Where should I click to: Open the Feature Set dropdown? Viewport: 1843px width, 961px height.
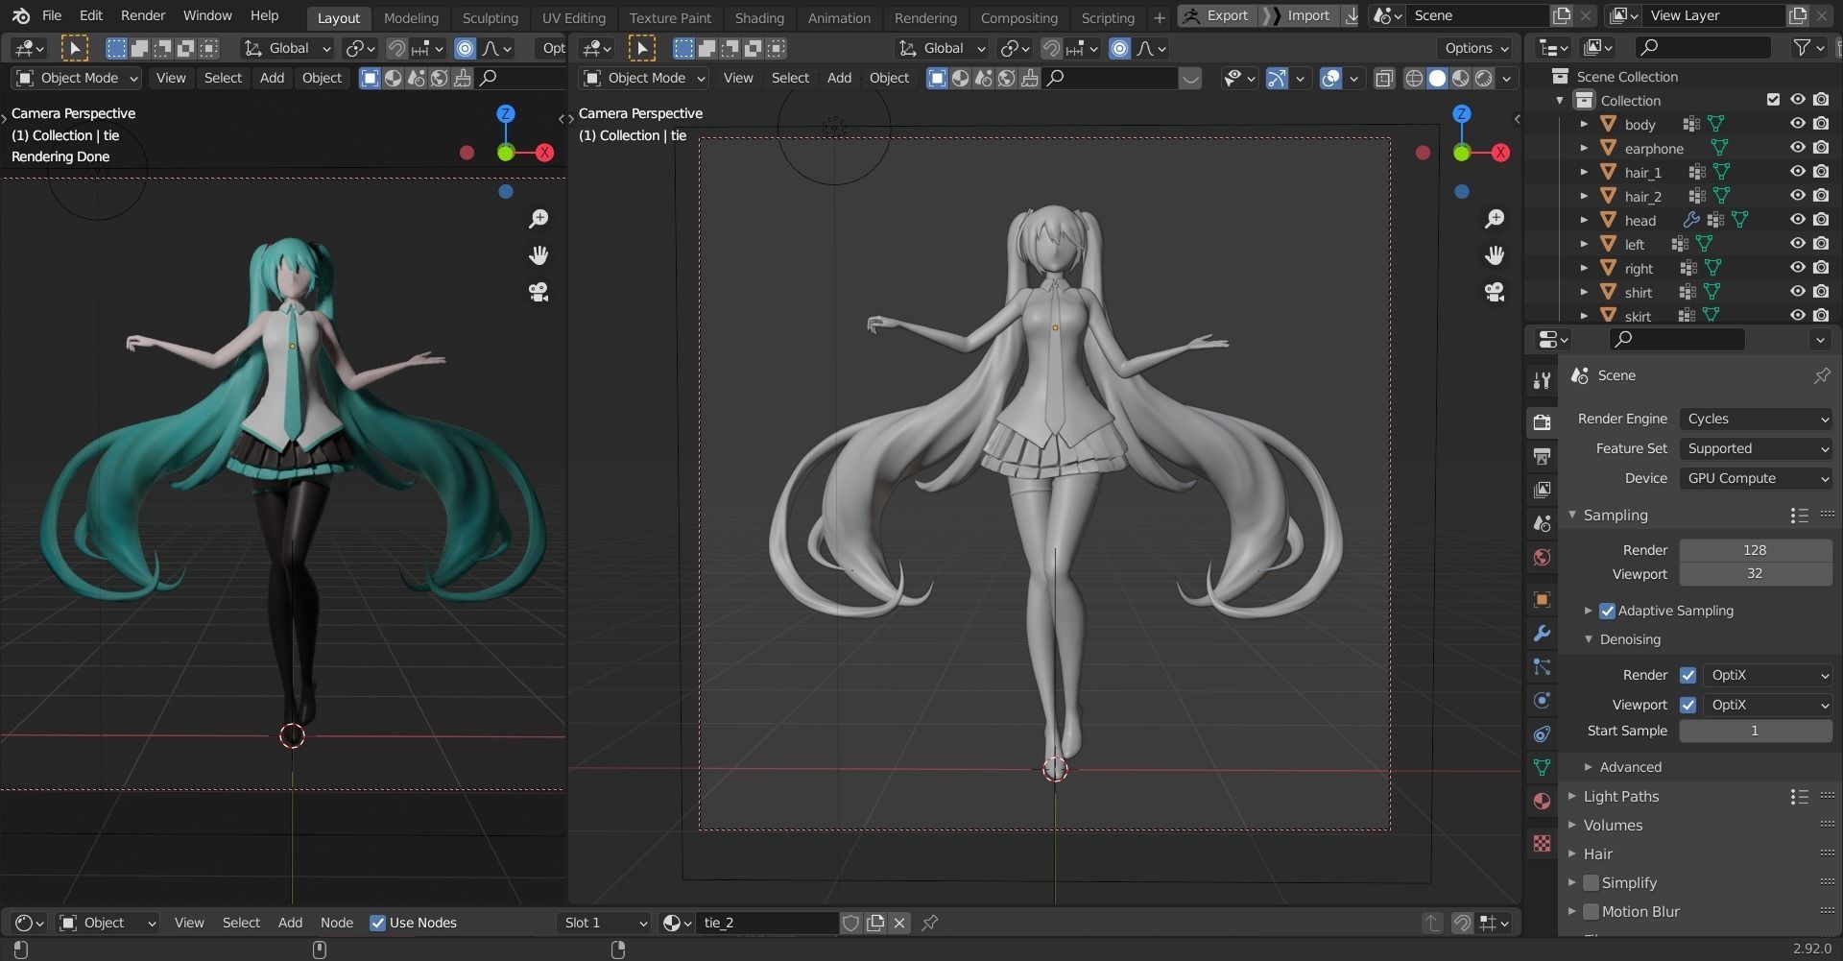click(x=1756, y=448)
